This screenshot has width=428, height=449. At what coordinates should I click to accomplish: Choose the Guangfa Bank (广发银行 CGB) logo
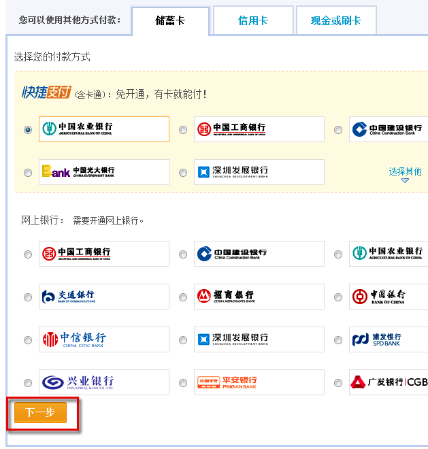[389, 382]
